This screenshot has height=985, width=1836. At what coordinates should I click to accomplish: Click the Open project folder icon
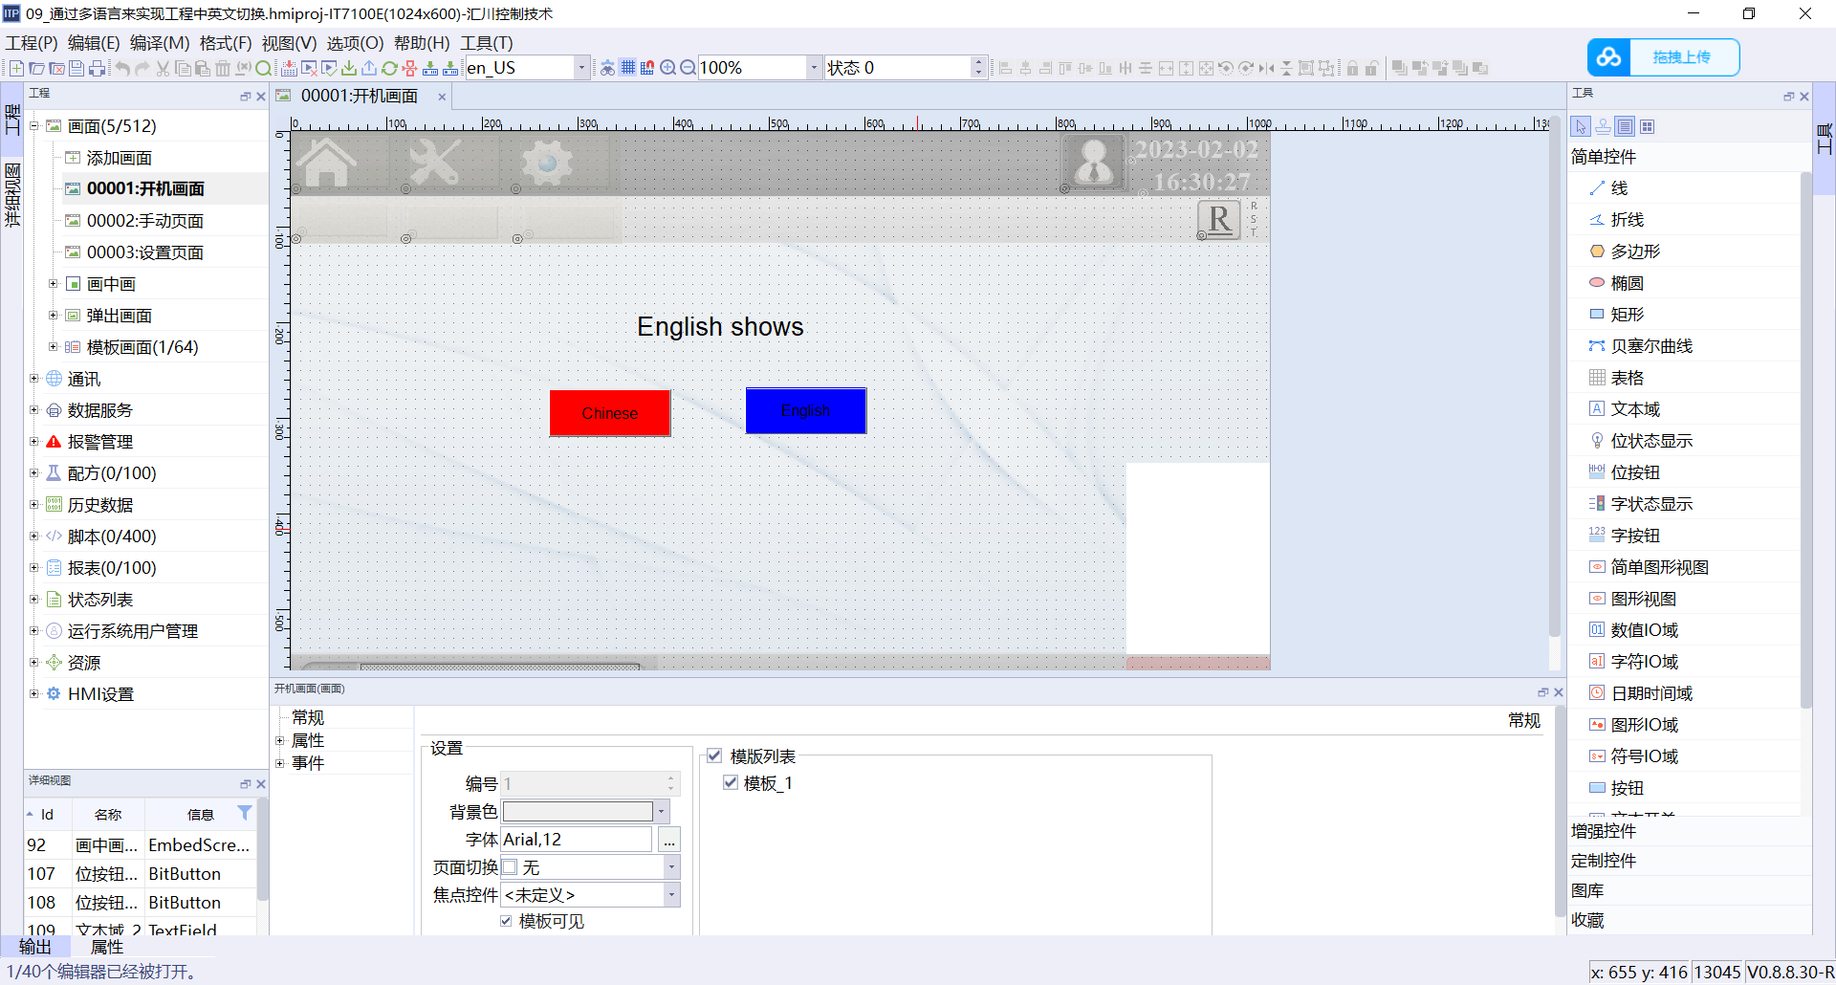[36, 68]
